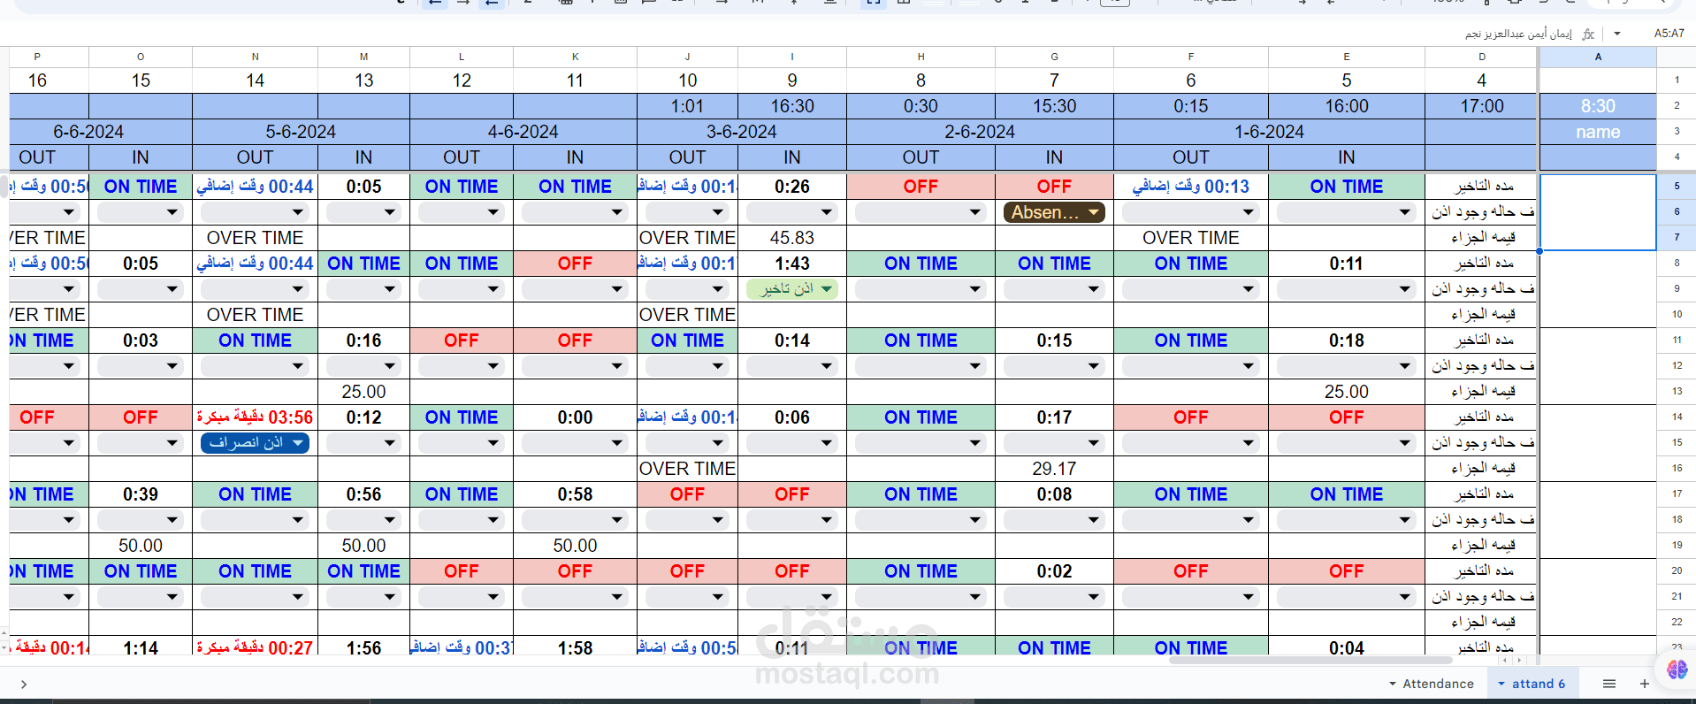Screen dimensions: 1696x704
Task: Open the Attendance tab dropdown arrow
Action: (1393, 684)
